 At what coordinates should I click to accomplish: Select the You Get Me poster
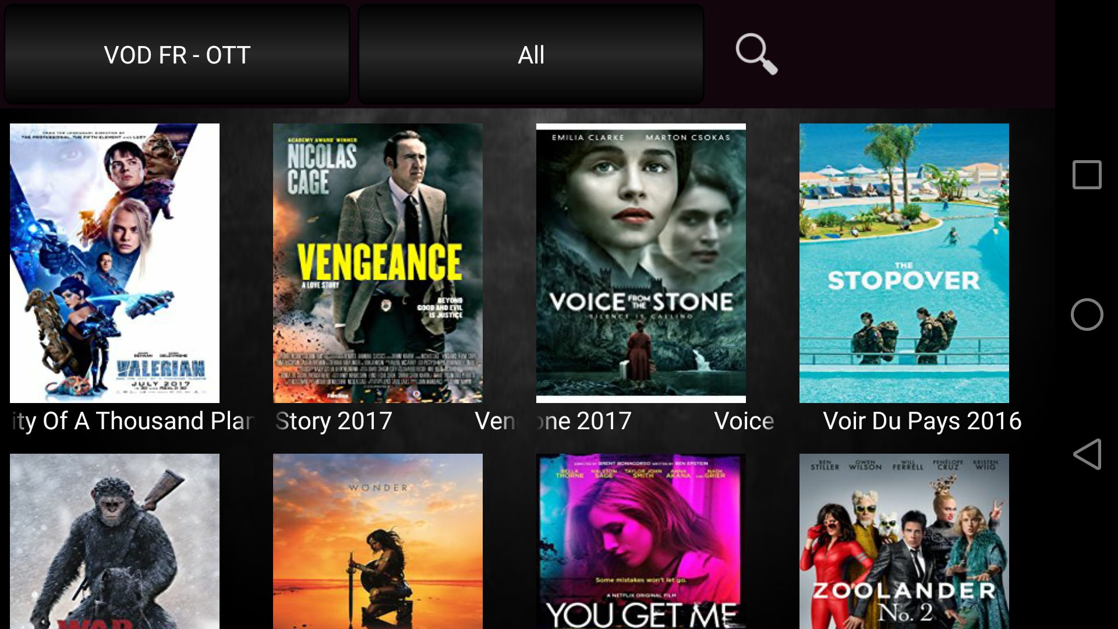pyautogui.click(x=641, y=542)
